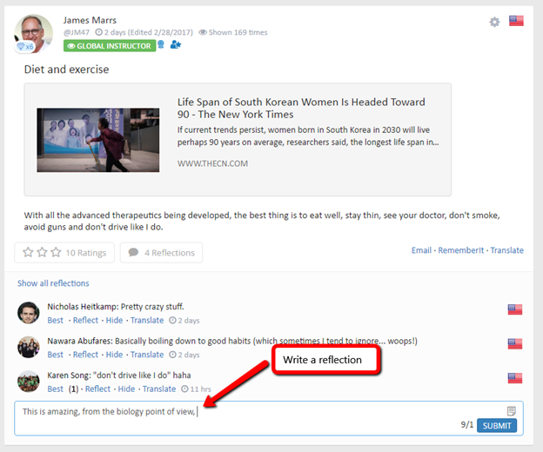Open Nicholas Heitkamp's avatar
This screenshot has height=452, width=543.
pos(29,313)
